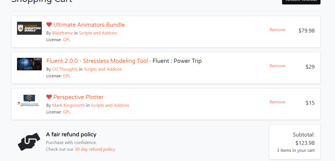Visit Mark Kingsnorth creator page

(69, 105)
